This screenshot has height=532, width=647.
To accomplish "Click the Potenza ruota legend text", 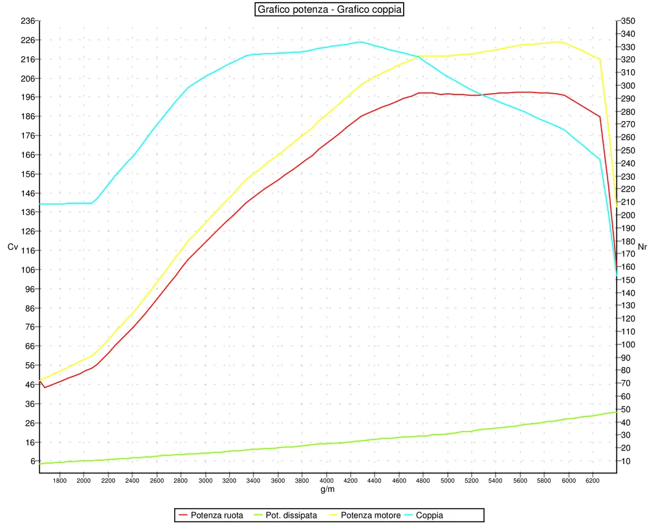I will 217,516.
